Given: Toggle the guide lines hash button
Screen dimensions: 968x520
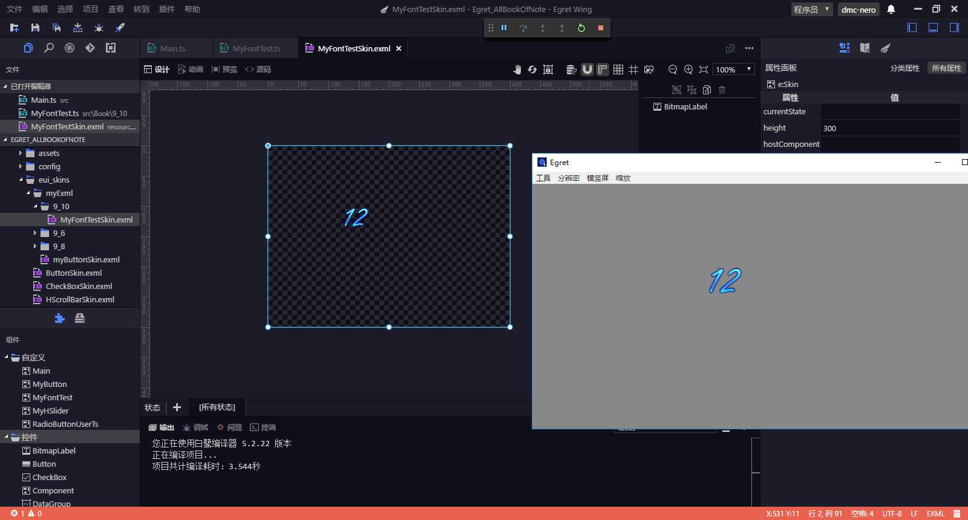Looking at the screenshot, I should (x=633, y=70).
